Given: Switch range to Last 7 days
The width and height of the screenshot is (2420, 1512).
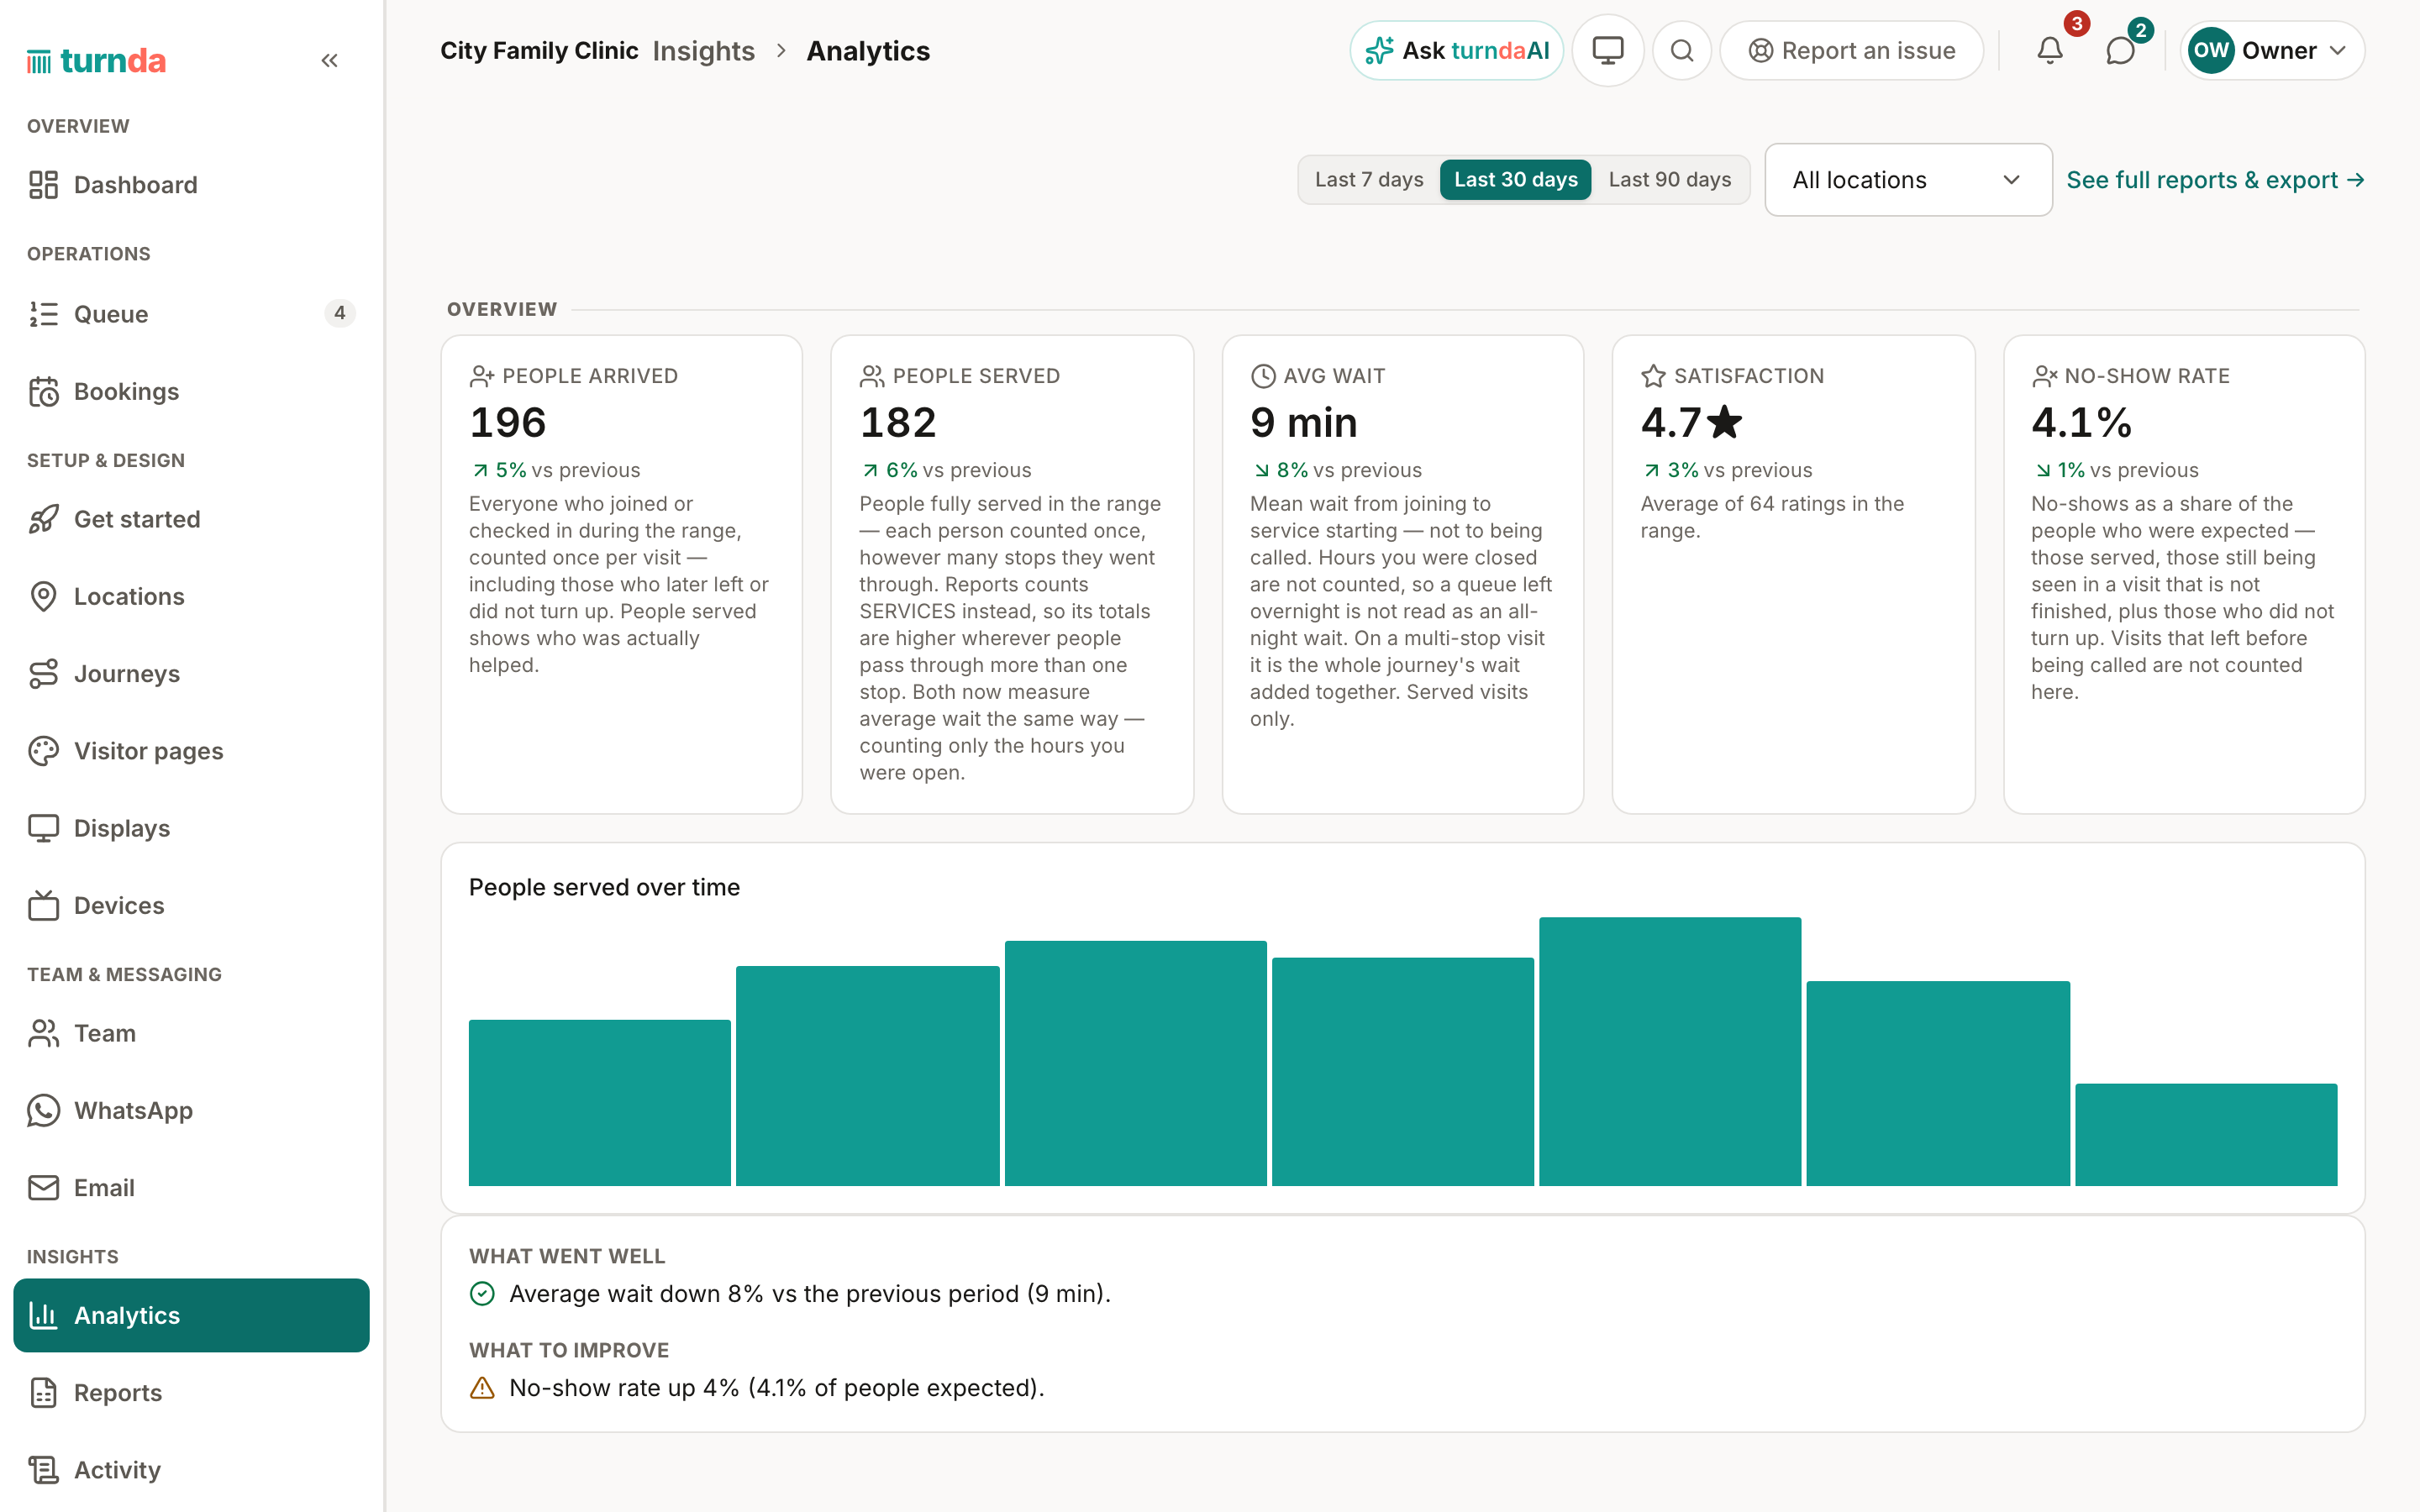Looking at the screenshot, I should point(1369,180).
